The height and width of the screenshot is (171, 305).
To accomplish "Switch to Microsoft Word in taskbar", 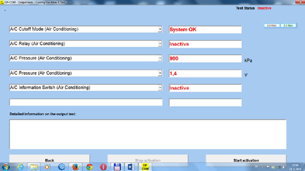I will coord(130,167).
